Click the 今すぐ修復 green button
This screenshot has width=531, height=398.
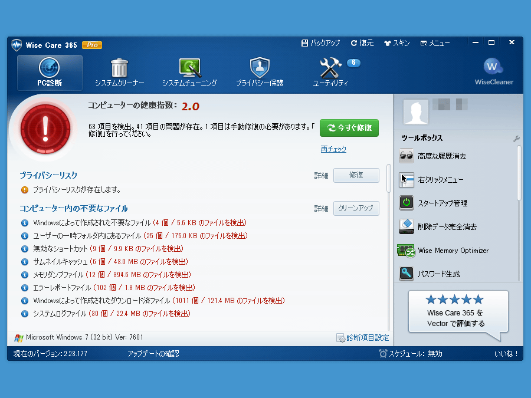[349, 128]
